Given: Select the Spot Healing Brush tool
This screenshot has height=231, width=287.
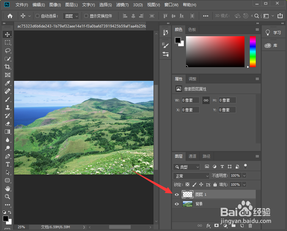Looking at the screenshot, I should pyautogui.click(x=7, y=91).
